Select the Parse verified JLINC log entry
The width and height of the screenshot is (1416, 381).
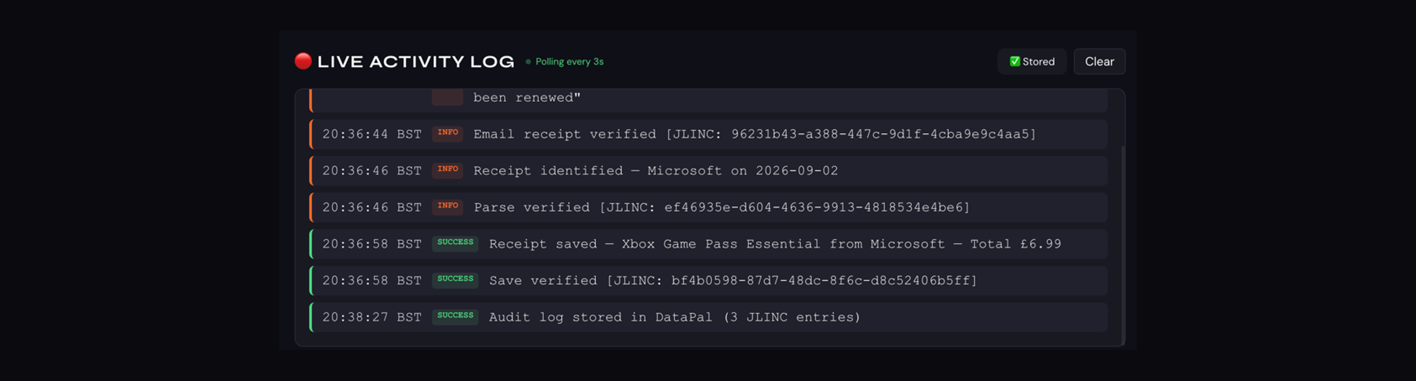click(x=708, y=207)
